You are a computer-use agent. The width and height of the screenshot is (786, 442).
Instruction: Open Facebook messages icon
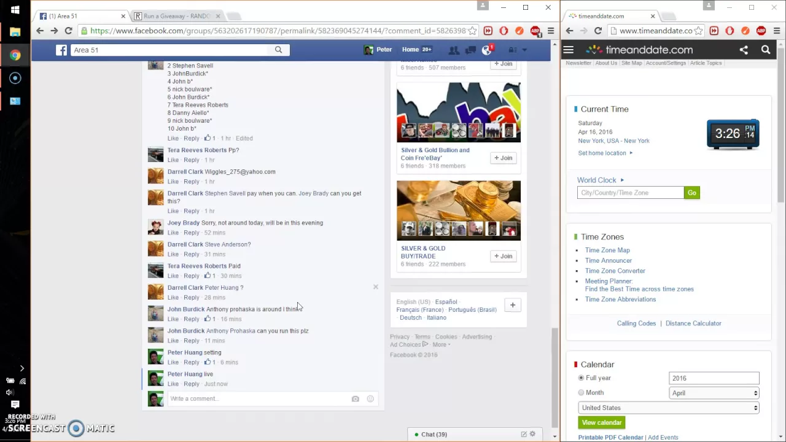coord(470,50)
